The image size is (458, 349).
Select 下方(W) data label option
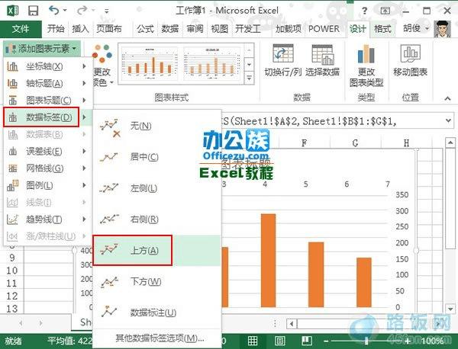click(x=156, y=282)
